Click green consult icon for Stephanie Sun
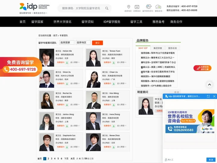The image size is (217, 163). click(67, 147)
